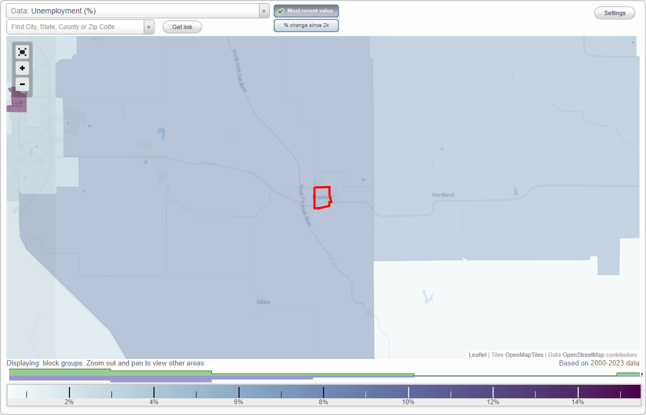Click the histogram help question mark

[642, 375]
